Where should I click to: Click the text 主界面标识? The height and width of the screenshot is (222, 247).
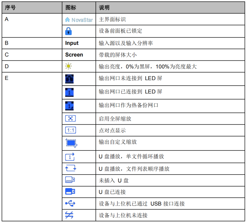click(112, 19)
